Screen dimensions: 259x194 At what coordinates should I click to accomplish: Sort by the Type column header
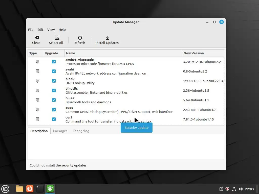pyautogui.click(x=35, y=53)
